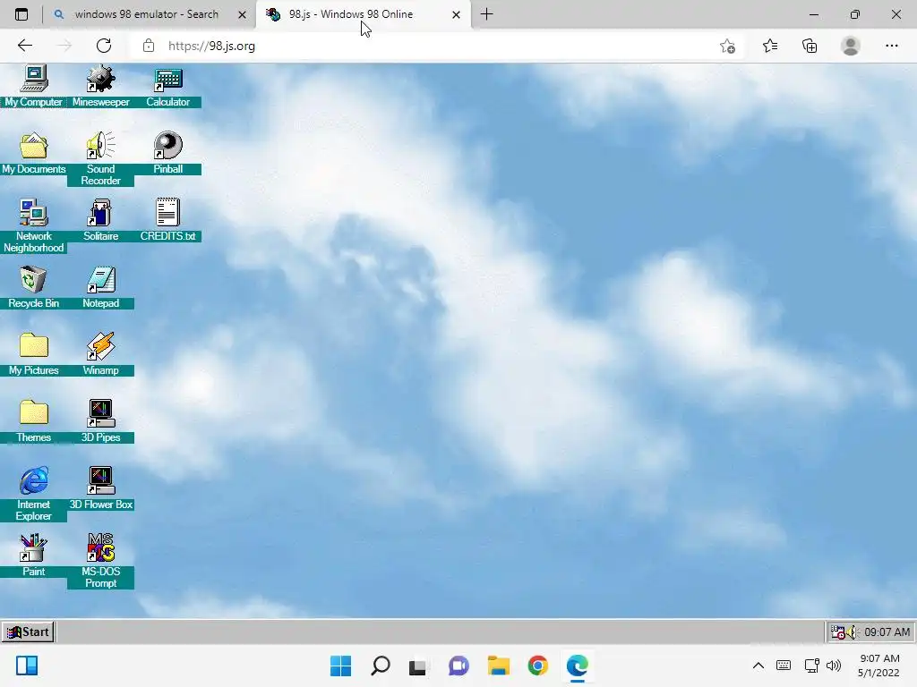The width and height of the screenshot is (917, 687).
Task: Select Network Neighborhood icon
Action: point(33,225)
